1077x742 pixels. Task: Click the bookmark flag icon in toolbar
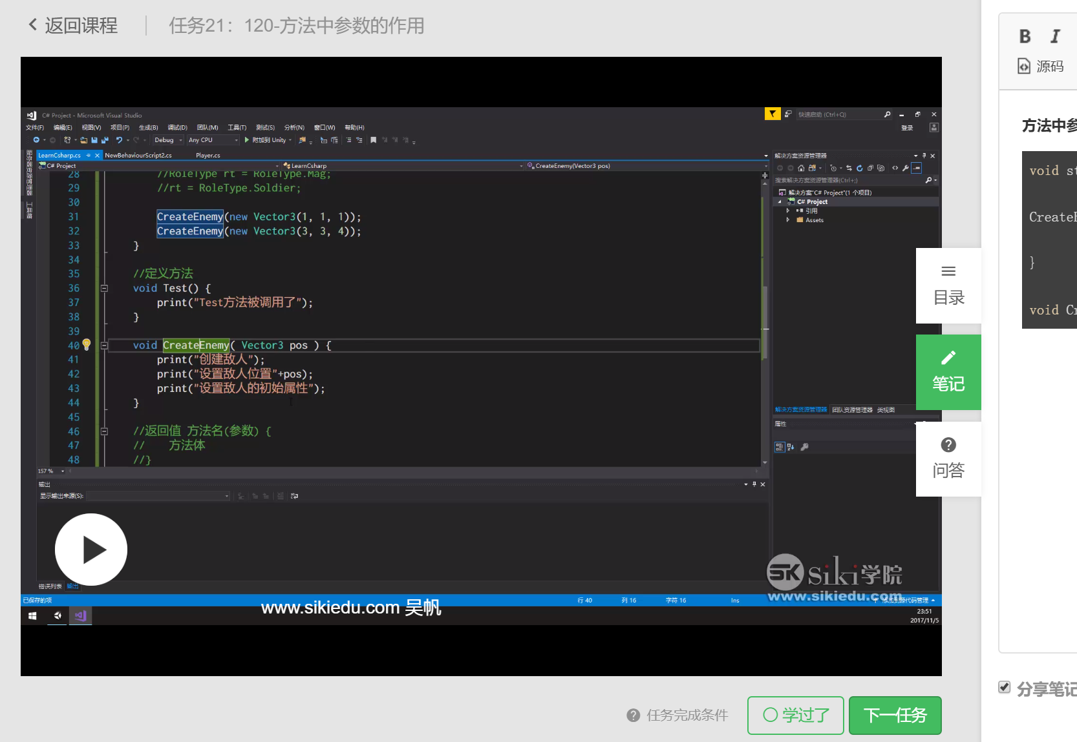(373, 140)
